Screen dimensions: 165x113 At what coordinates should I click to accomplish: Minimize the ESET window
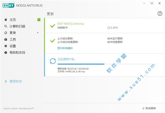point(144,3)
